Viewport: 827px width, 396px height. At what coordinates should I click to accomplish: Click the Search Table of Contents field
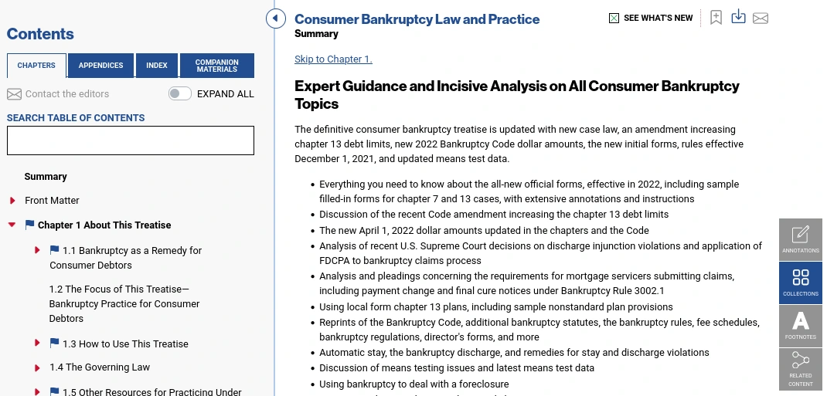(x=131, y=140)
